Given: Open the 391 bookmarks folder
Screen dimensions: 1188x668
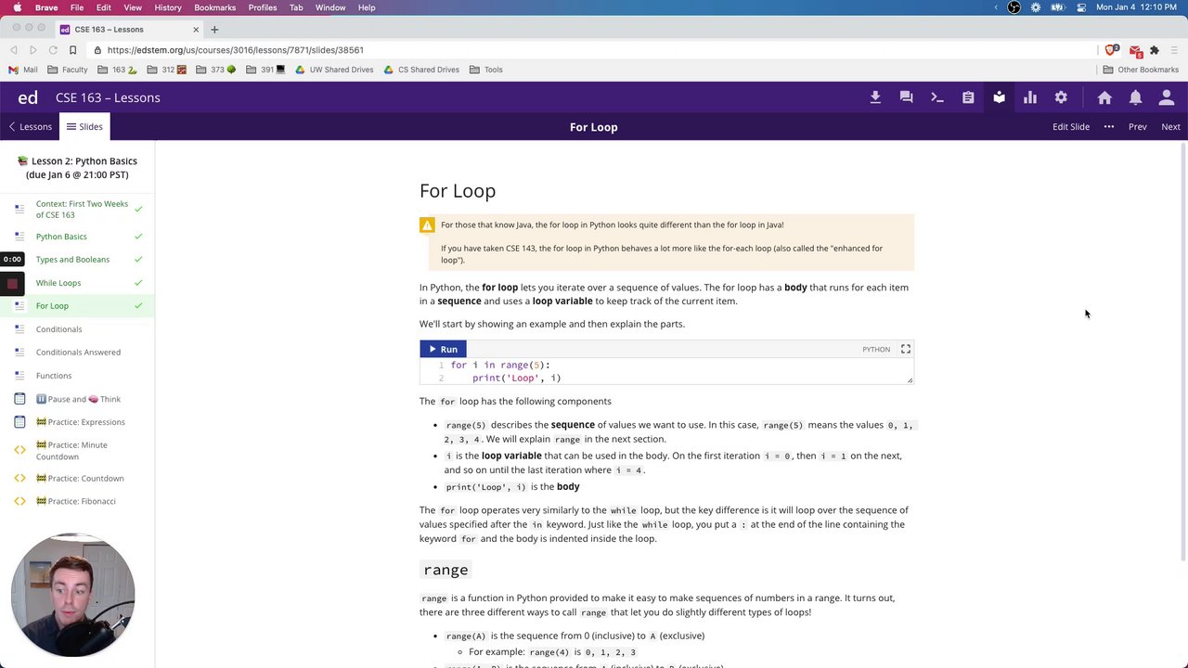Looking at the screenshot, I should (x=265, y=70).
